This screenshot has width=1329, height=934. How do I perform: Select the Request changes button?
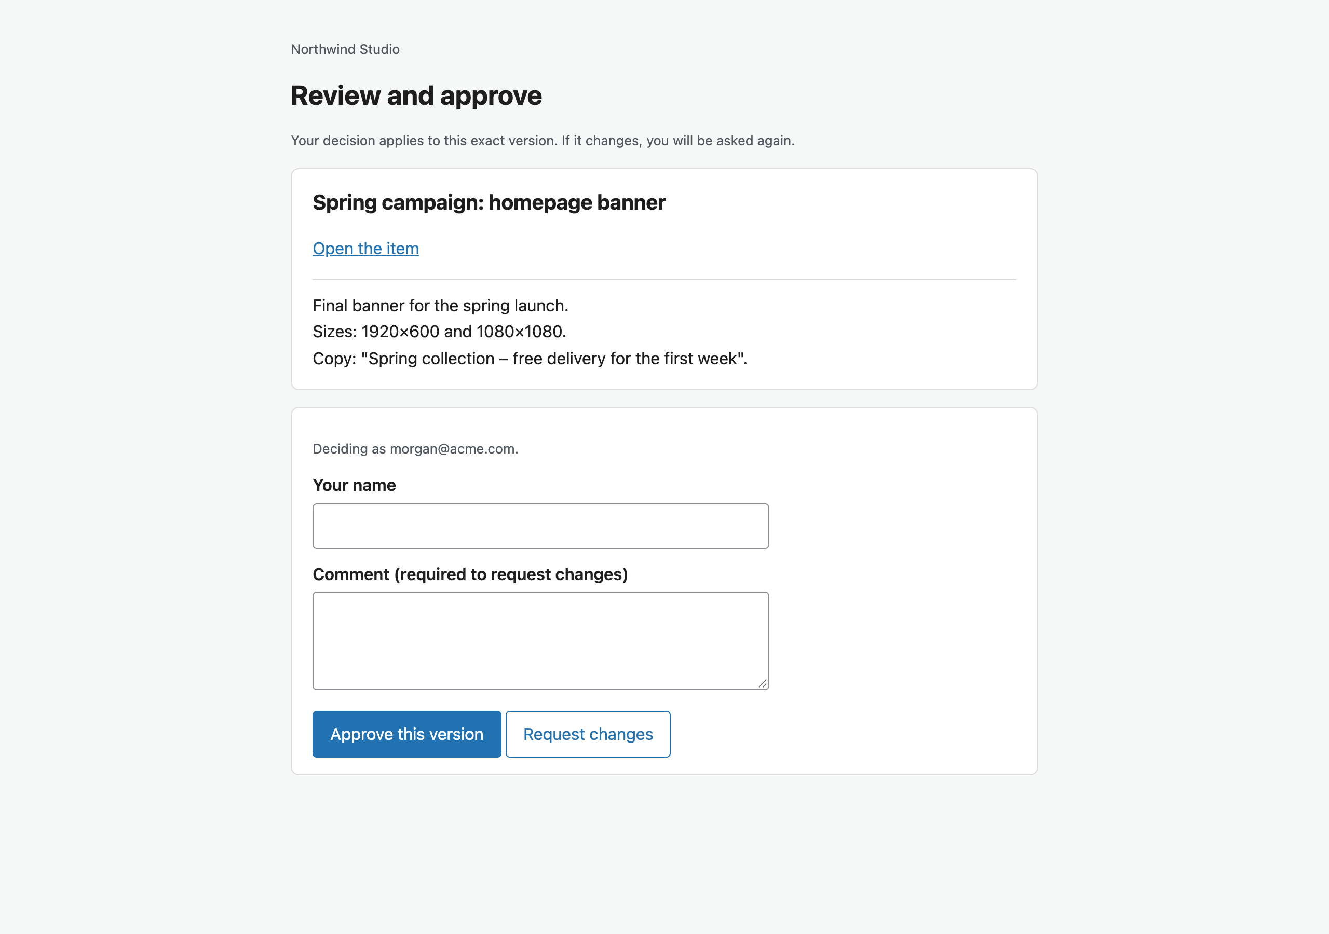click(588, 734)
